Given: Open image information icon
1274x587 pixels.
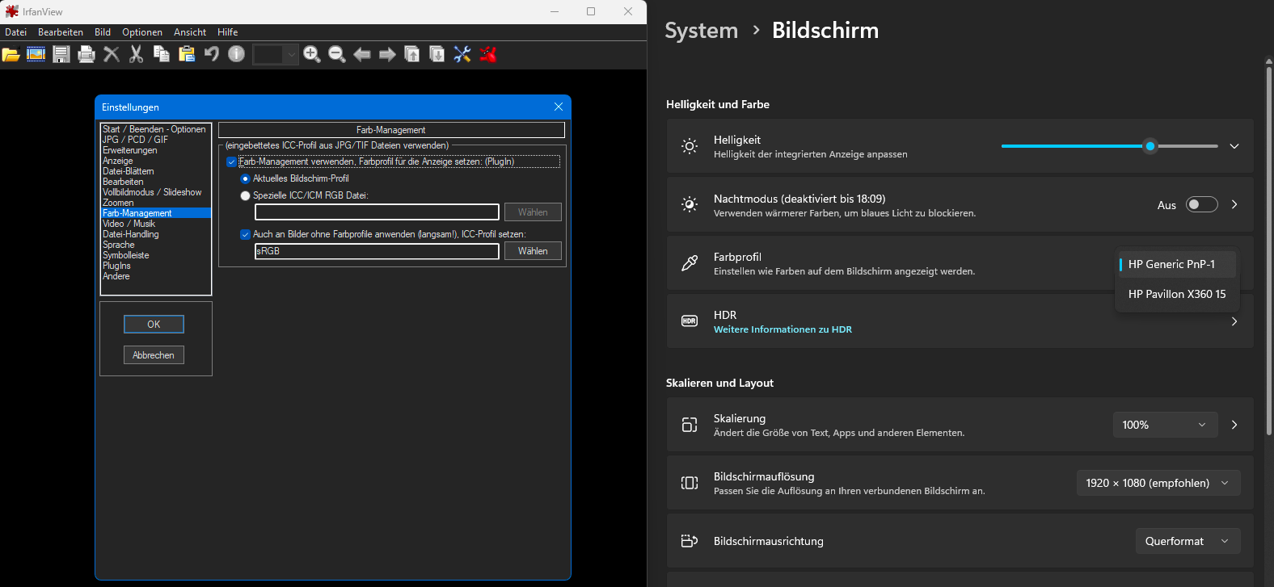Looking at the screenshot, I should coord(236,54).
